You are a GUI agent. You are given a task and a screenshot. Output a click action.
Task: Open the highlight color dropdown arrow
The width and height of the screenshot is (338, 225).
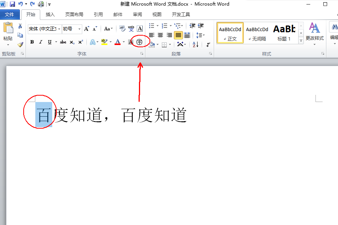[110, 42]
